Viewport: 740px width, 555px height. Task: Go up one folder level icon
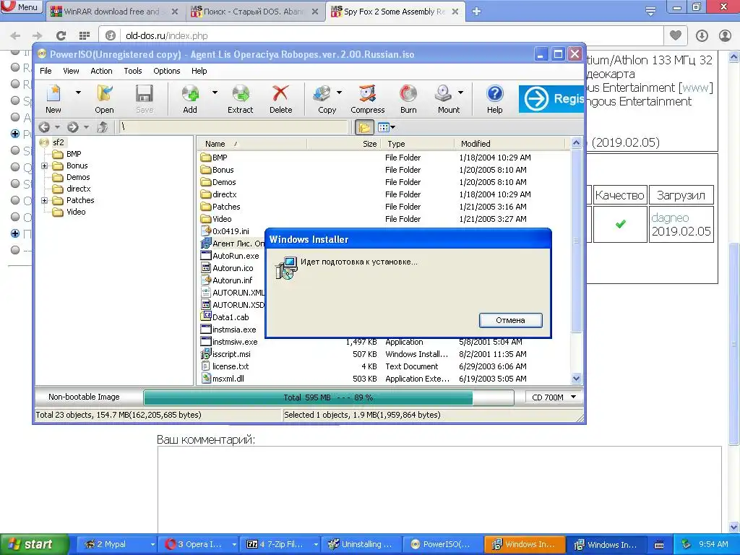pos(103,127)
